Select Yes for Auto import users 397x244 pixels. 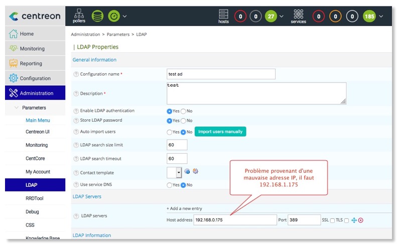[x=169, y=132]
